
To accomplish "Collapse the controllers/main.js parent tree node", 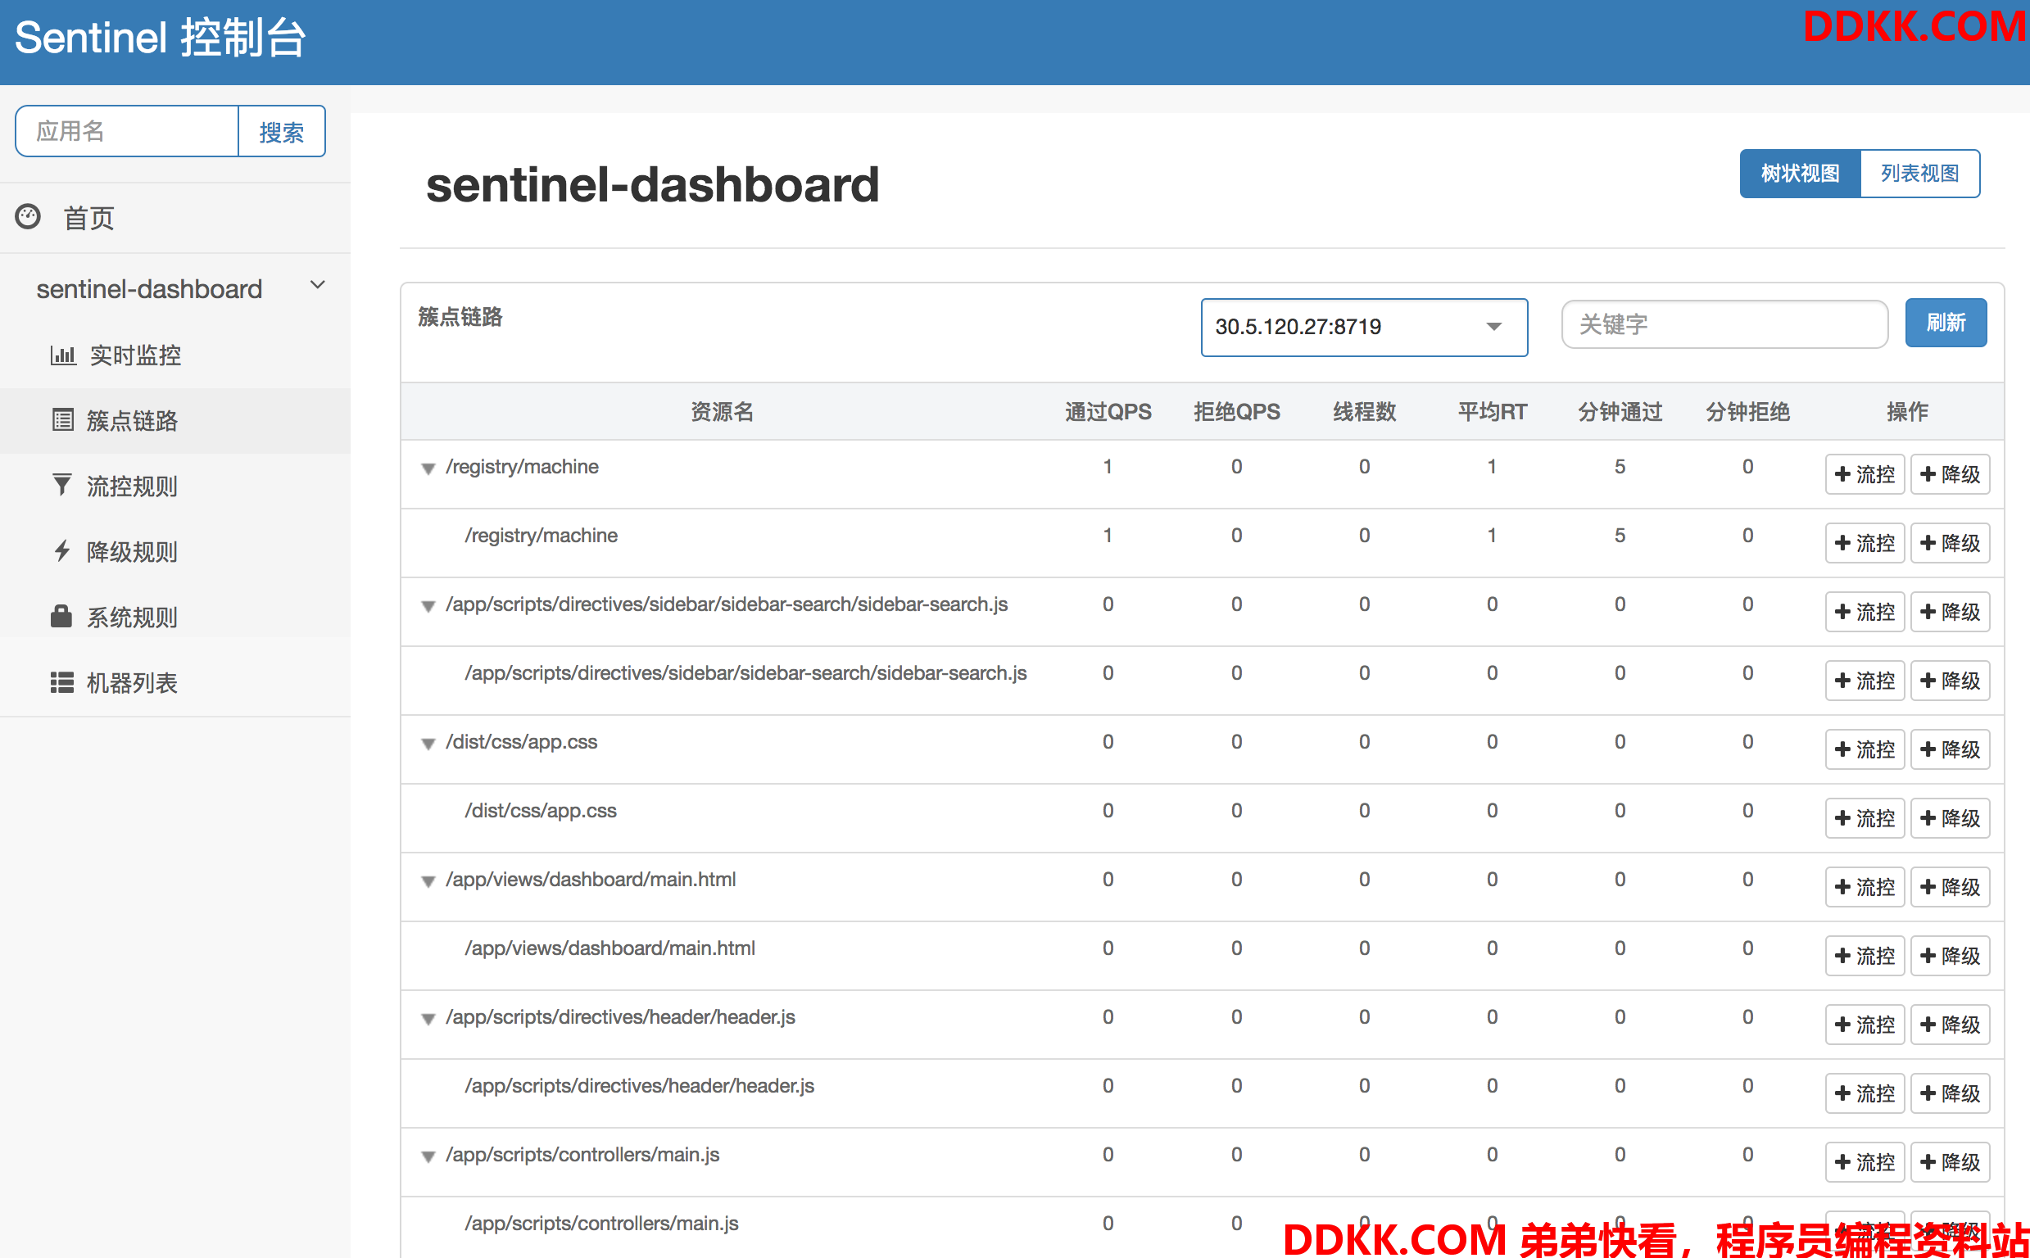I will point(428,1156).
